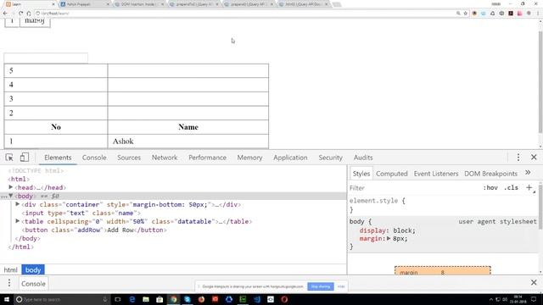Reload the current page

point(20,14)
